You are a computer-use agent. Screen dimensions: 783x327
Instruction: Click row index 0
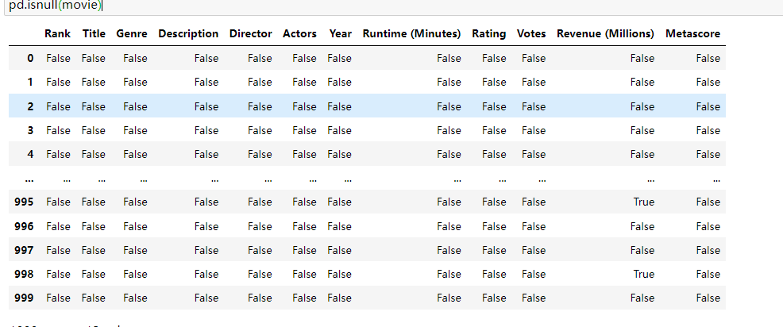[x=30, y=58]
